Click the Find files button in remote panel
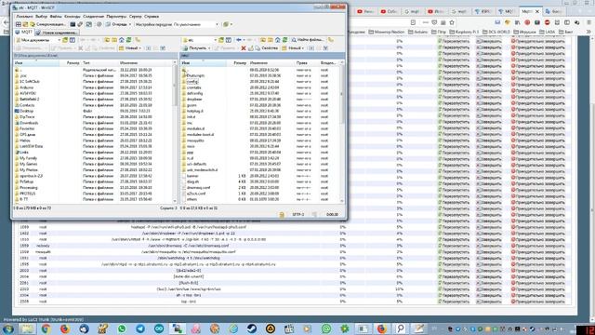The image size is (595, 335). 308,40
